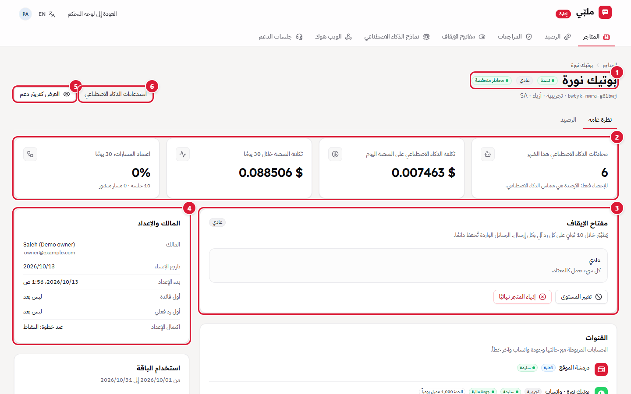Click the storefront icon beside المتاجر
This screenshot has height=394, width=631.
(606, 37)
